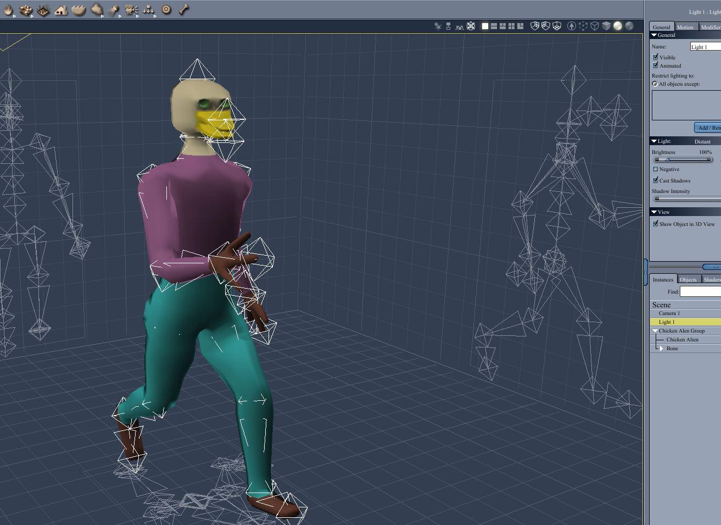Click the hierarchy boxes icon in the view toolbar
This screenshot has height=525, width=721.
pos(449,26)
